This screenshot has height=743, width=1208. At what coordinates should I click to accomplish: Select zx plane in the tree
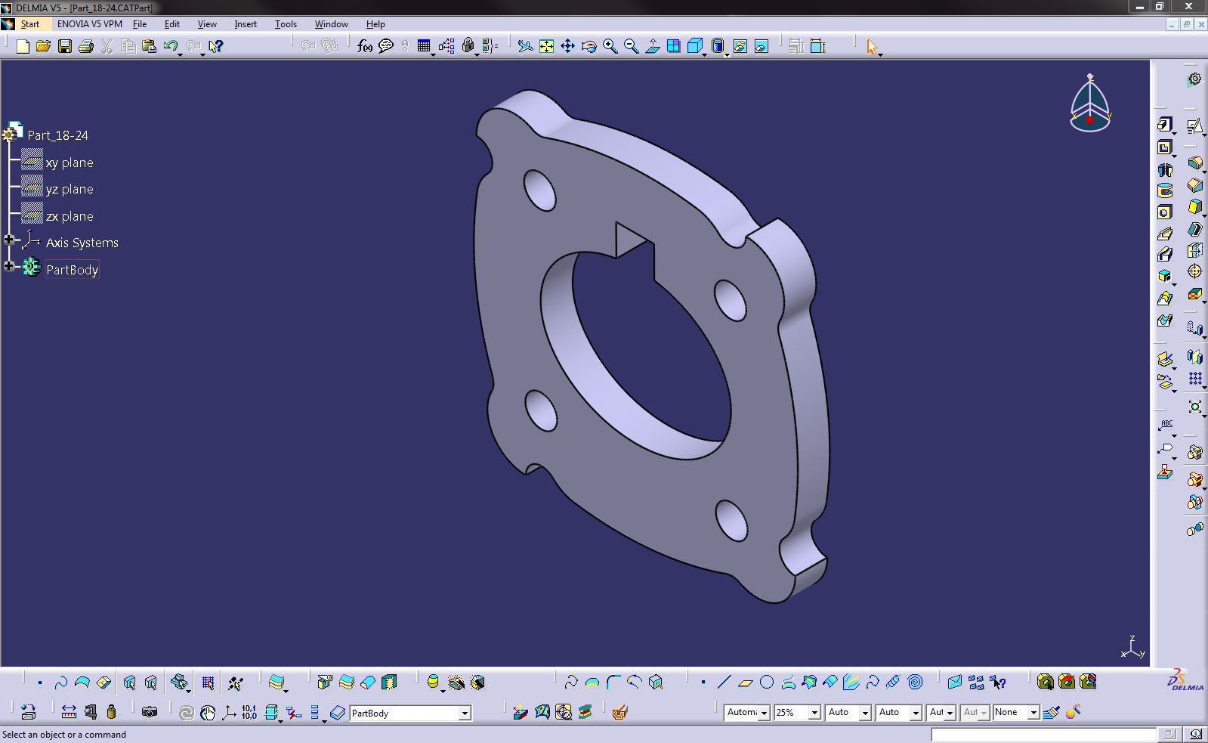pos(70,216)
